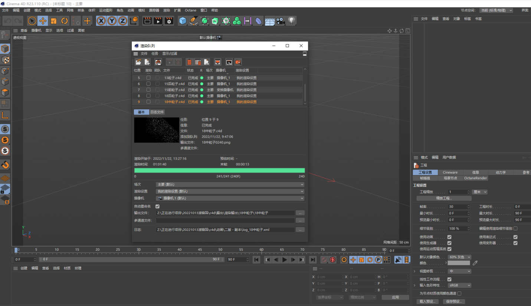Open 摄像机 dropdown in render queue
Screen dimensions: 531x306
[230, 198]
